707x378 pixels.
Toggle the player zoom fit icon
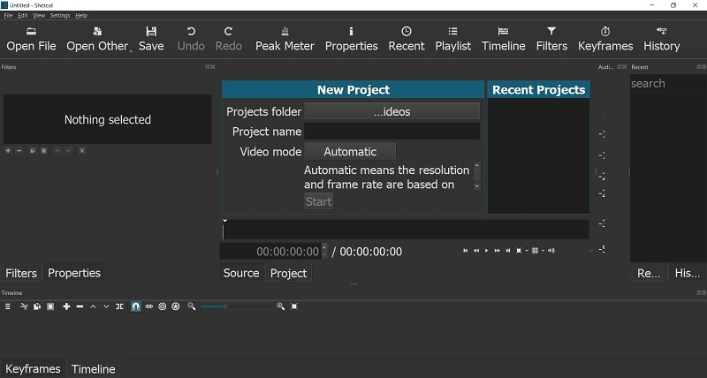519,251
